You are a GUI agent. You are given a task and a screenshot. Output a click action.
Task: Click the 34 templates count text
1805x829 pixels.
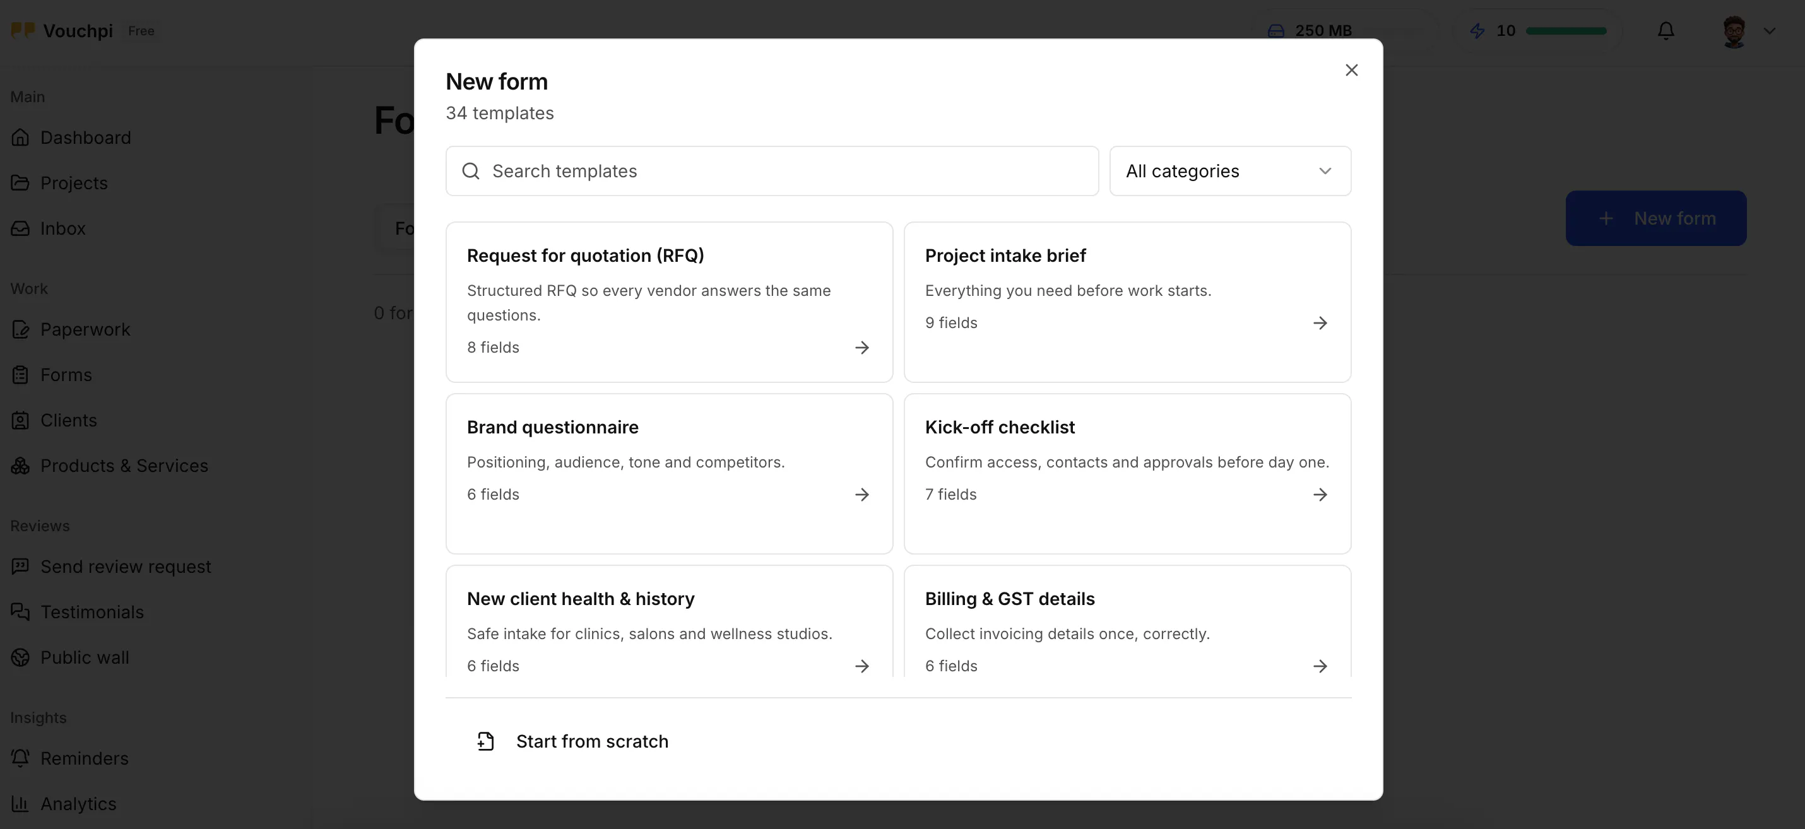pyautogui.click(x=500, y=113)
